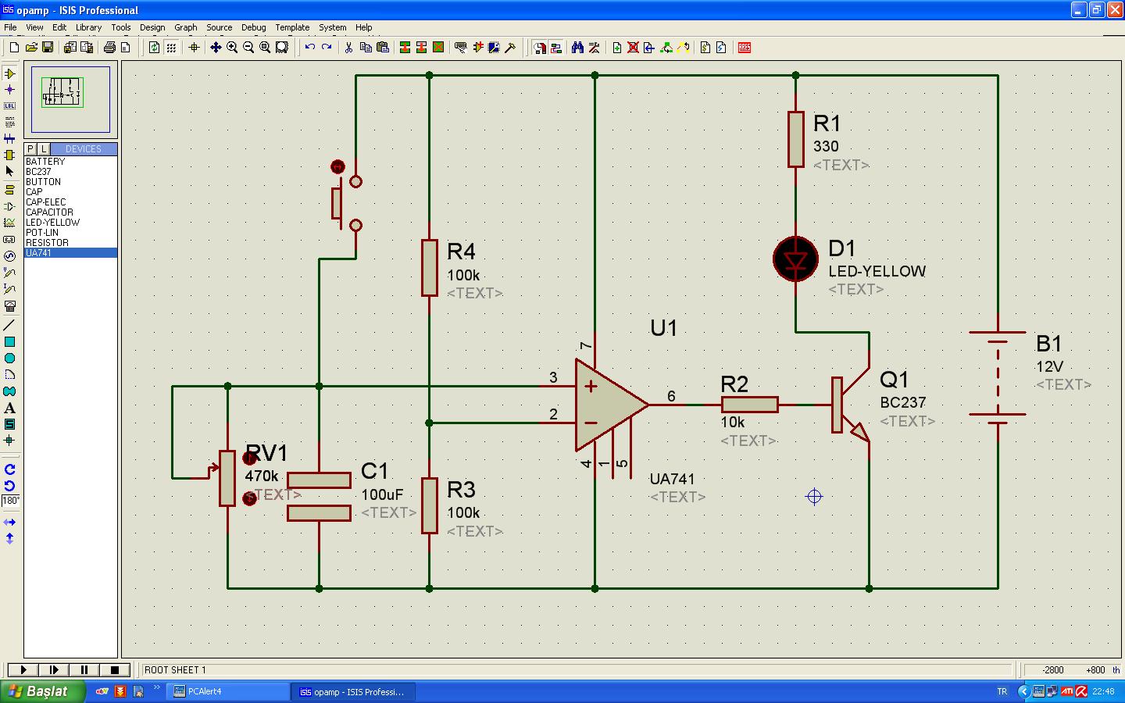
Task: Rotate clockwise using sidebar arrow
Action: [9, 469]
